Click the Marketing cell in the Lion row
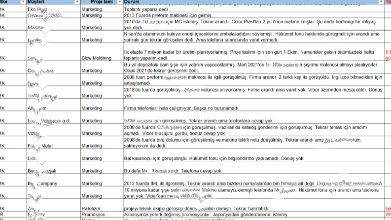This screenshot has height=220, width=391. tap(102, 155)
